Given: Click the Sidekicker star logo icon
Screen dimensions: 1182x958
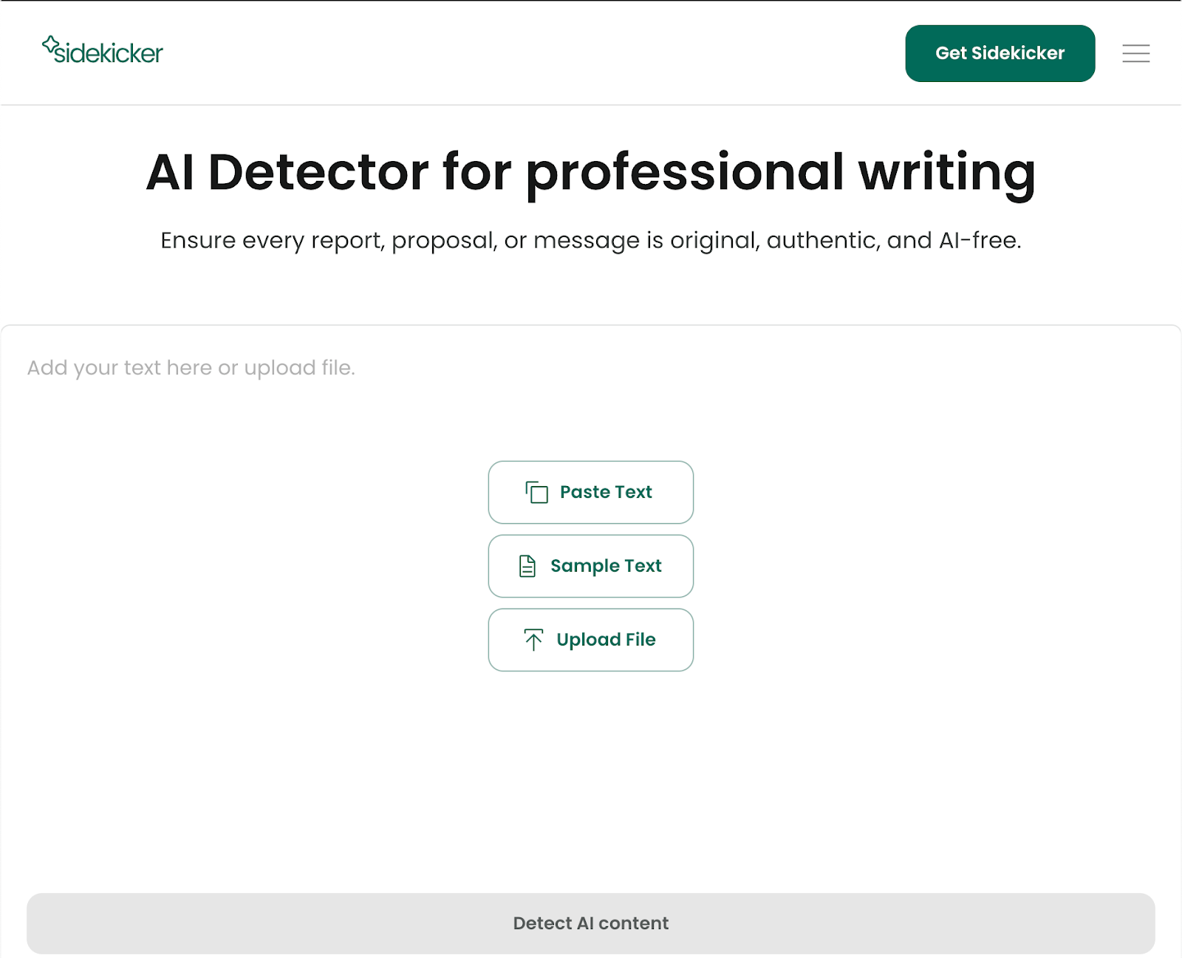Looking at the screenshot, I should 50,45.
